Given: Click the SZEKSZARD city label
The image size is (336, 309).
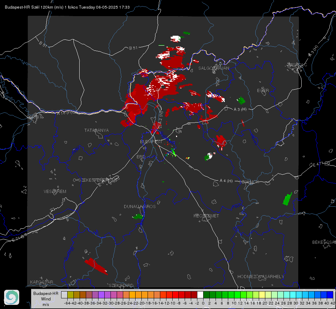Looking at the screenshot, I should click(x=121, y=285).
